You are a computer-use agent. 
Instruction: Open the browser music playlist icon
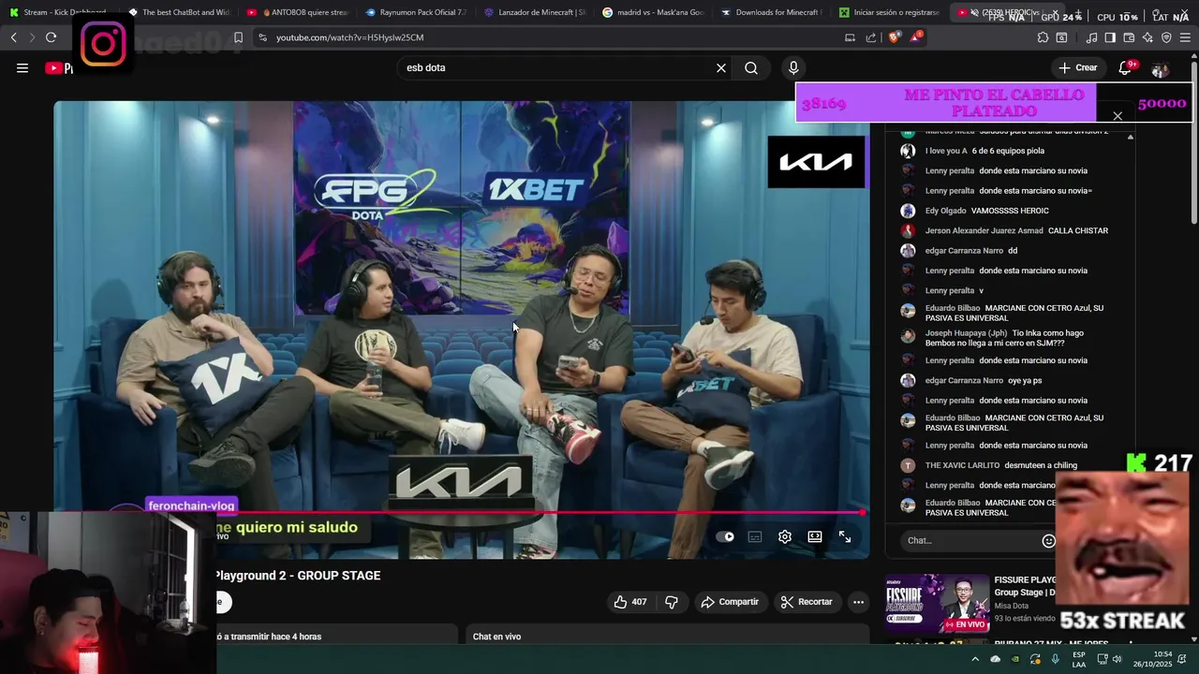click(1091, 37)
